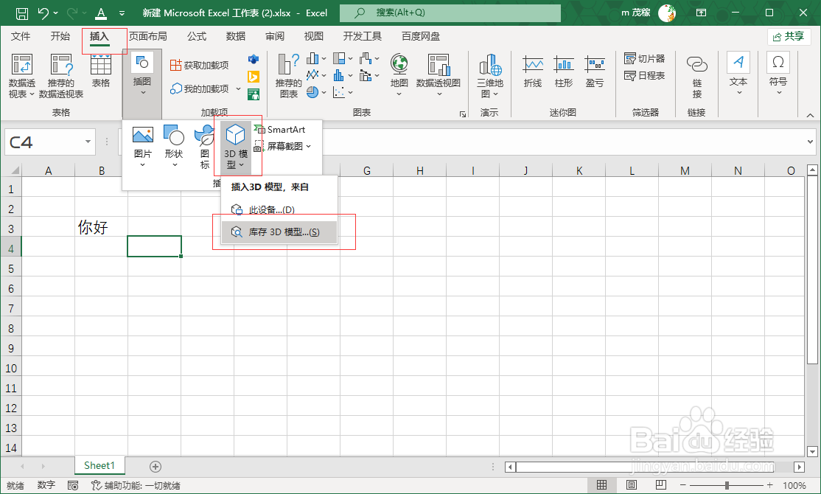Click the Undo arrow icon

[43, 13]
